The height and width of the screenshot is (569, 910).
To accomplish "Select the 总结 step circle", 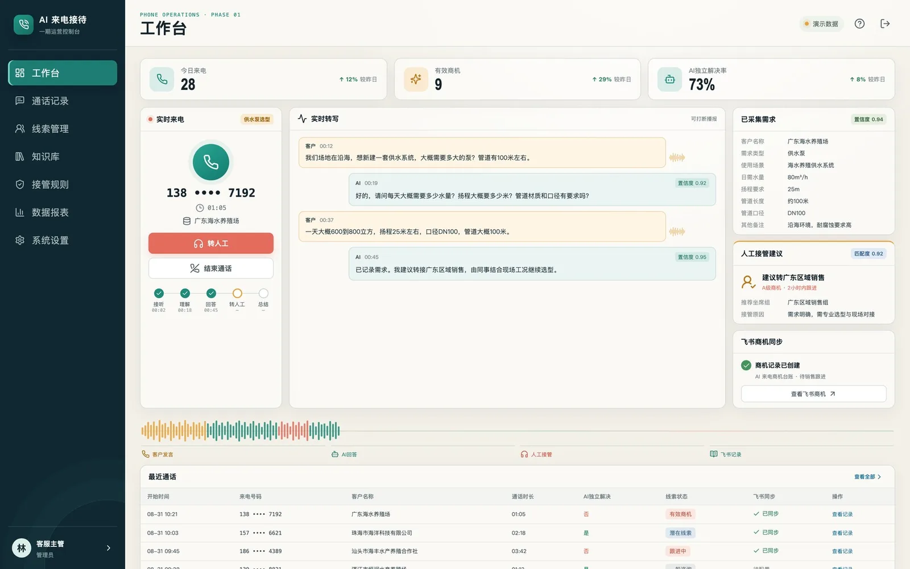I will pyautogui.click(x=263, y=294).
